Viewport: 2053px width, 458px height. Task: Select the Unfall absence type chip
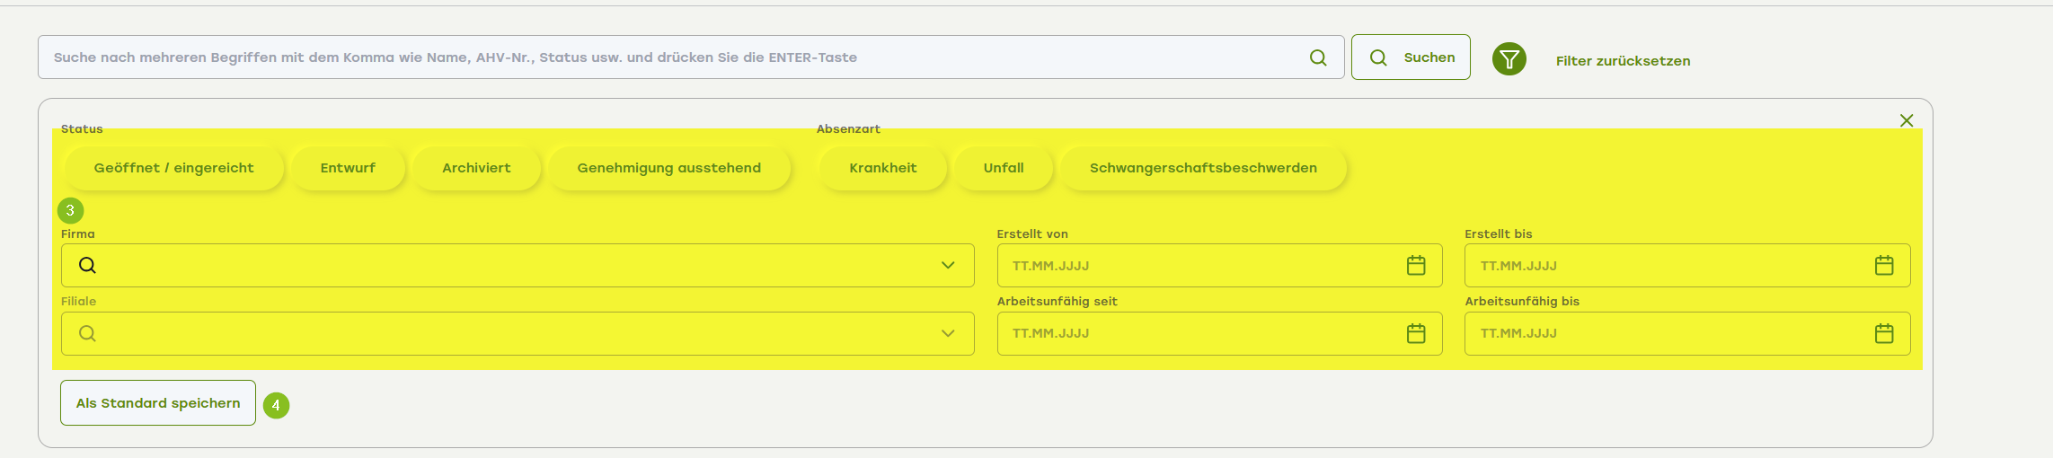(1004, 168)
